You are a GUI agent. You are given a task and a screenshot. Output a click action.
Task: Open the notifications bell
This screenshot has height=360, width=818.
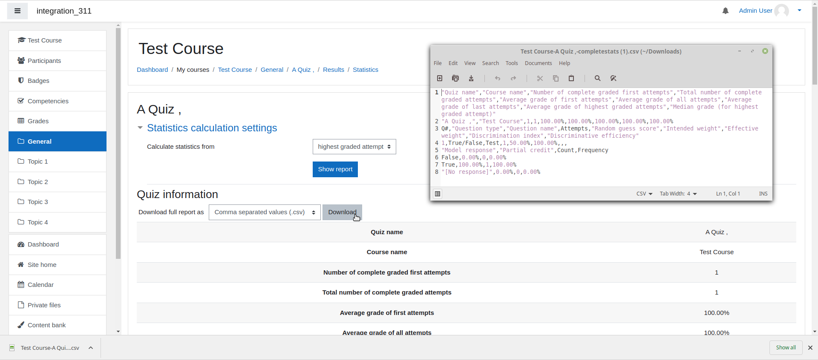click(726, 11)
